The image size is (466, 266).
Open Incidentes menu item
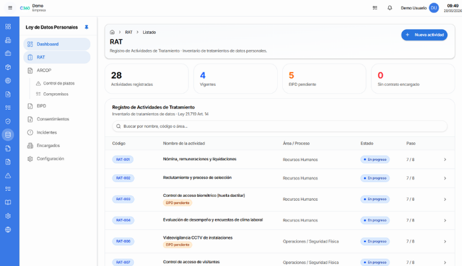coord(57,132)
